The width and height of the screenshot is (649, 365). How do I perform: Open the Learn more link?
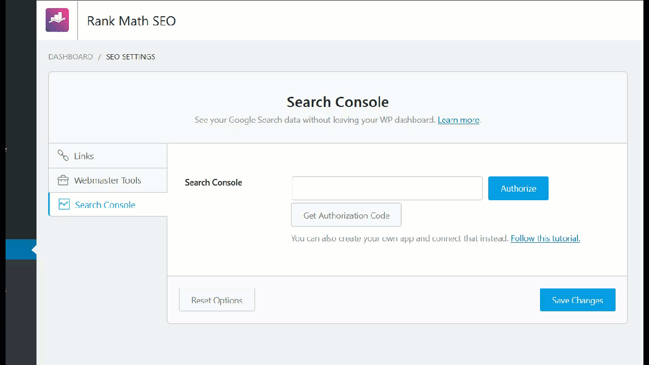(x=458, y=120)
